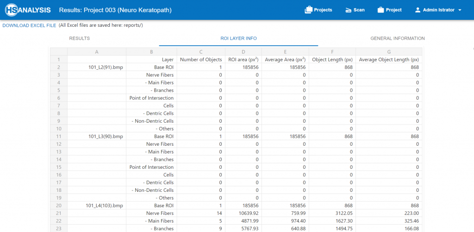Click the Admin user avatar icon
Screen dimensions: 474x232
(418, 10)
